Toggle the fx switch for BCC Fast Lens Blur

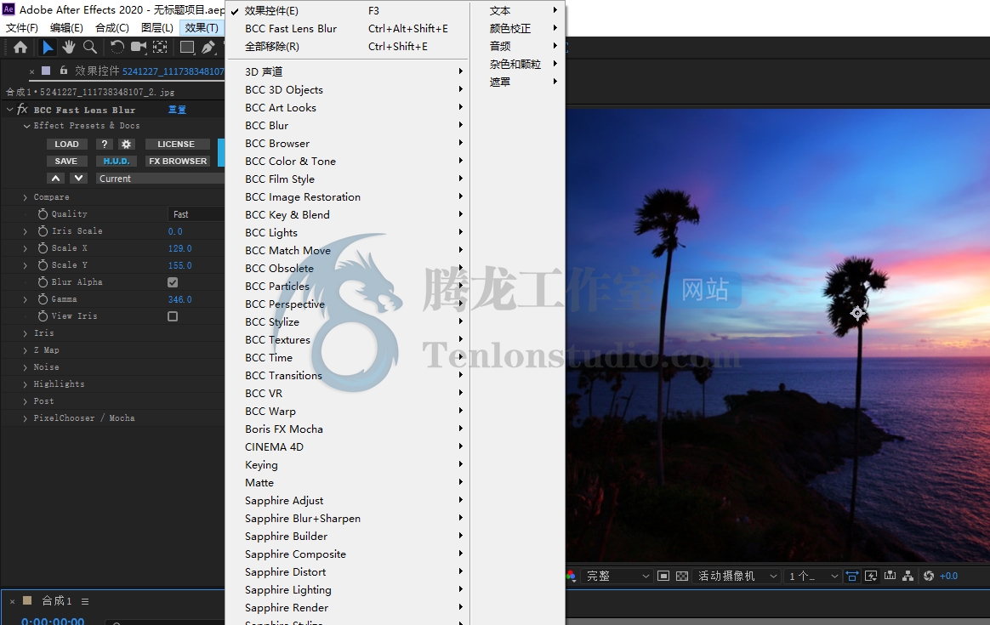click(22, 109)
